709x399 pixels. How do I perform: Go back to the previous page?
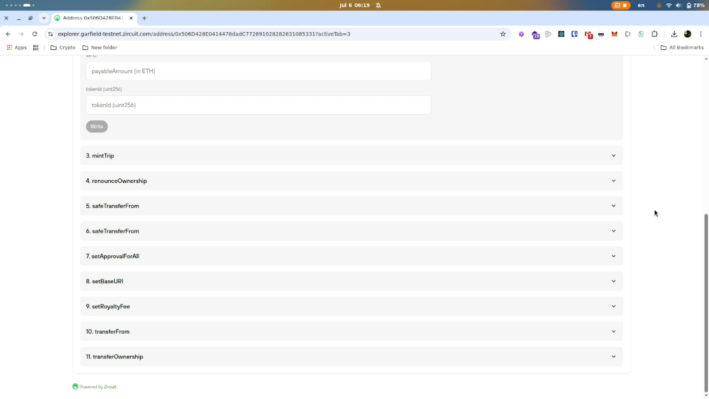[8, 34]
